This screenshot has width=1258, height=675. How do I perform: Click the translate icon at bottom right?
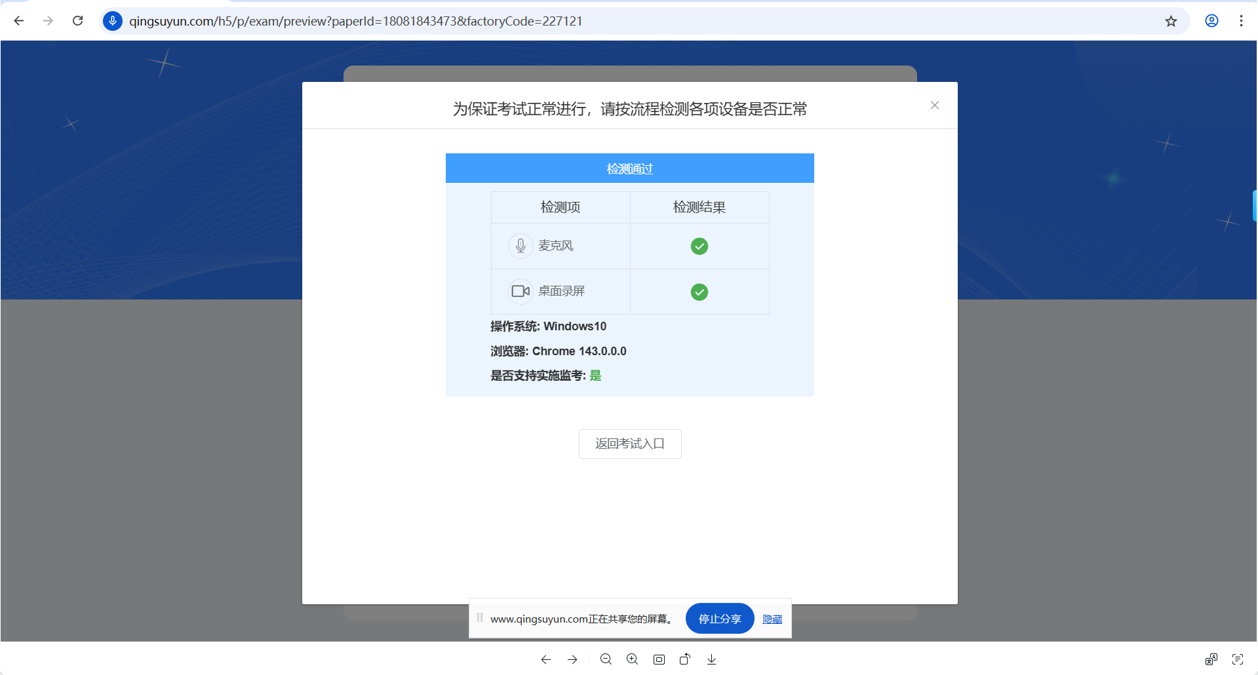(1211, 659)
